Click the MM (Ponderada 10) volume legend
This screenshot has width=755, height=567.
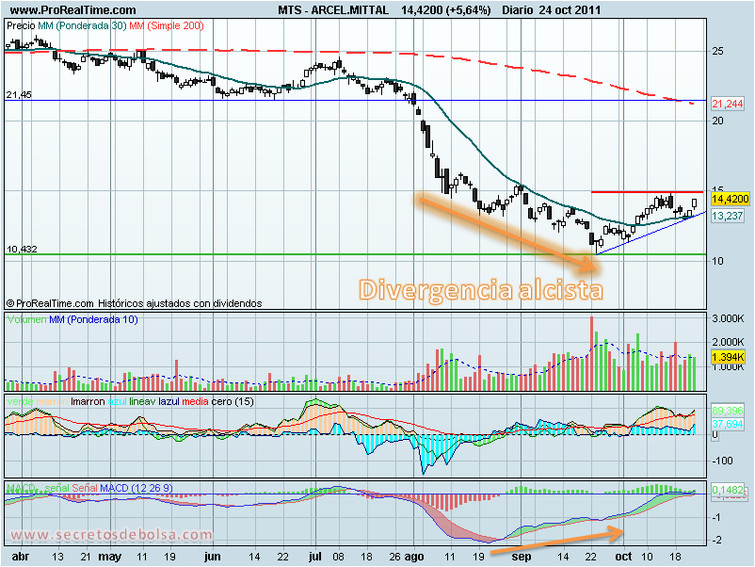[93, 319]
